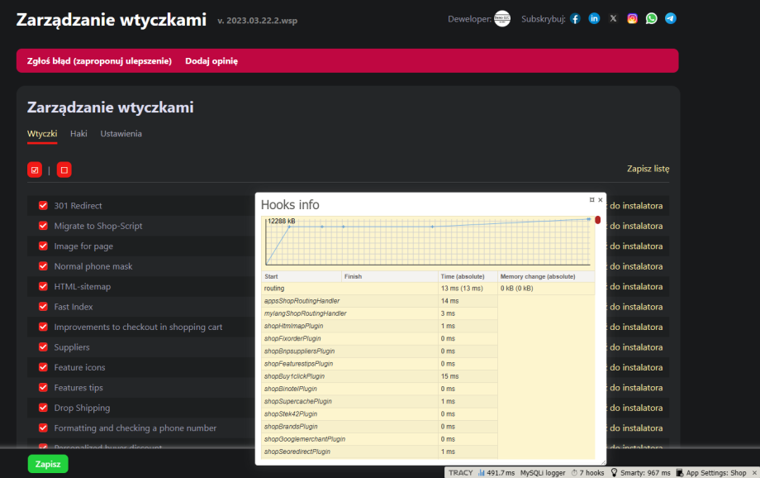Switch to the Ustawienia tab
This screenshot has width=760, height=478.
tap(121, 133)
